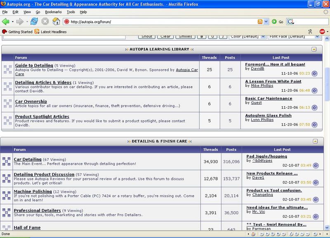Toggle bold with the B shoutbox button
This screenshot has width=330, height=238.
tap(202, 37)
